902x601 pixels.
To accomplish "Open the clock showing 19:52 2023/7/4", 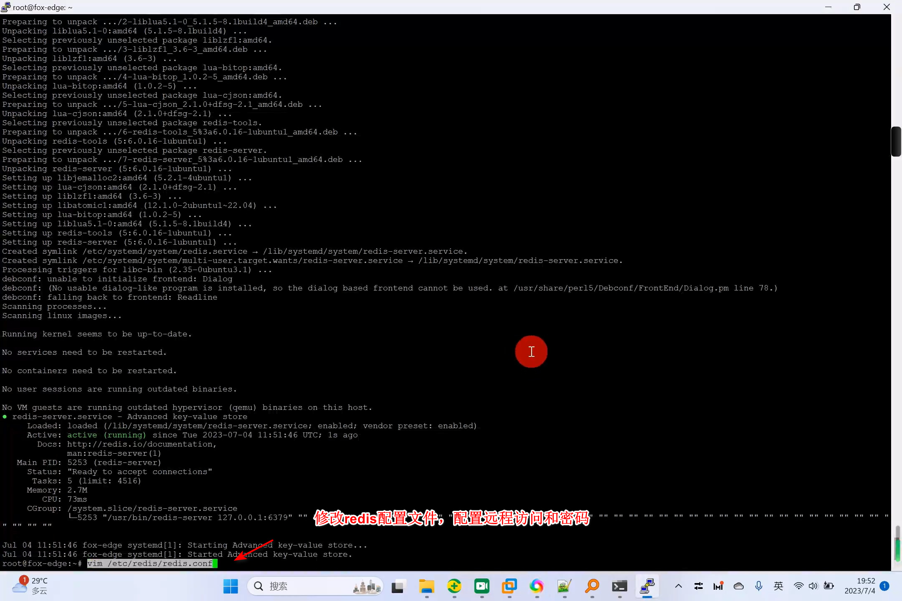I will pyautogui.click(x=859, y=586).
